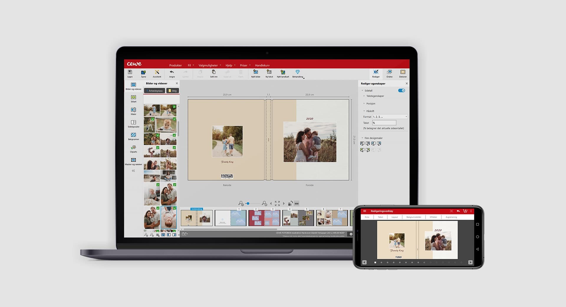Open the Handlekurv menu item
This screenshot has width=566, height=307.
262,65
